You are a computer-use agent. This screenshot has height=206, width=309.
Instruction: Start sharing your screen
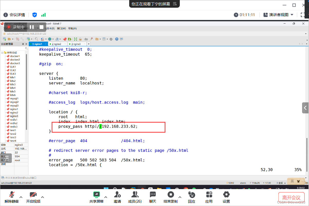tap(96, 197)
